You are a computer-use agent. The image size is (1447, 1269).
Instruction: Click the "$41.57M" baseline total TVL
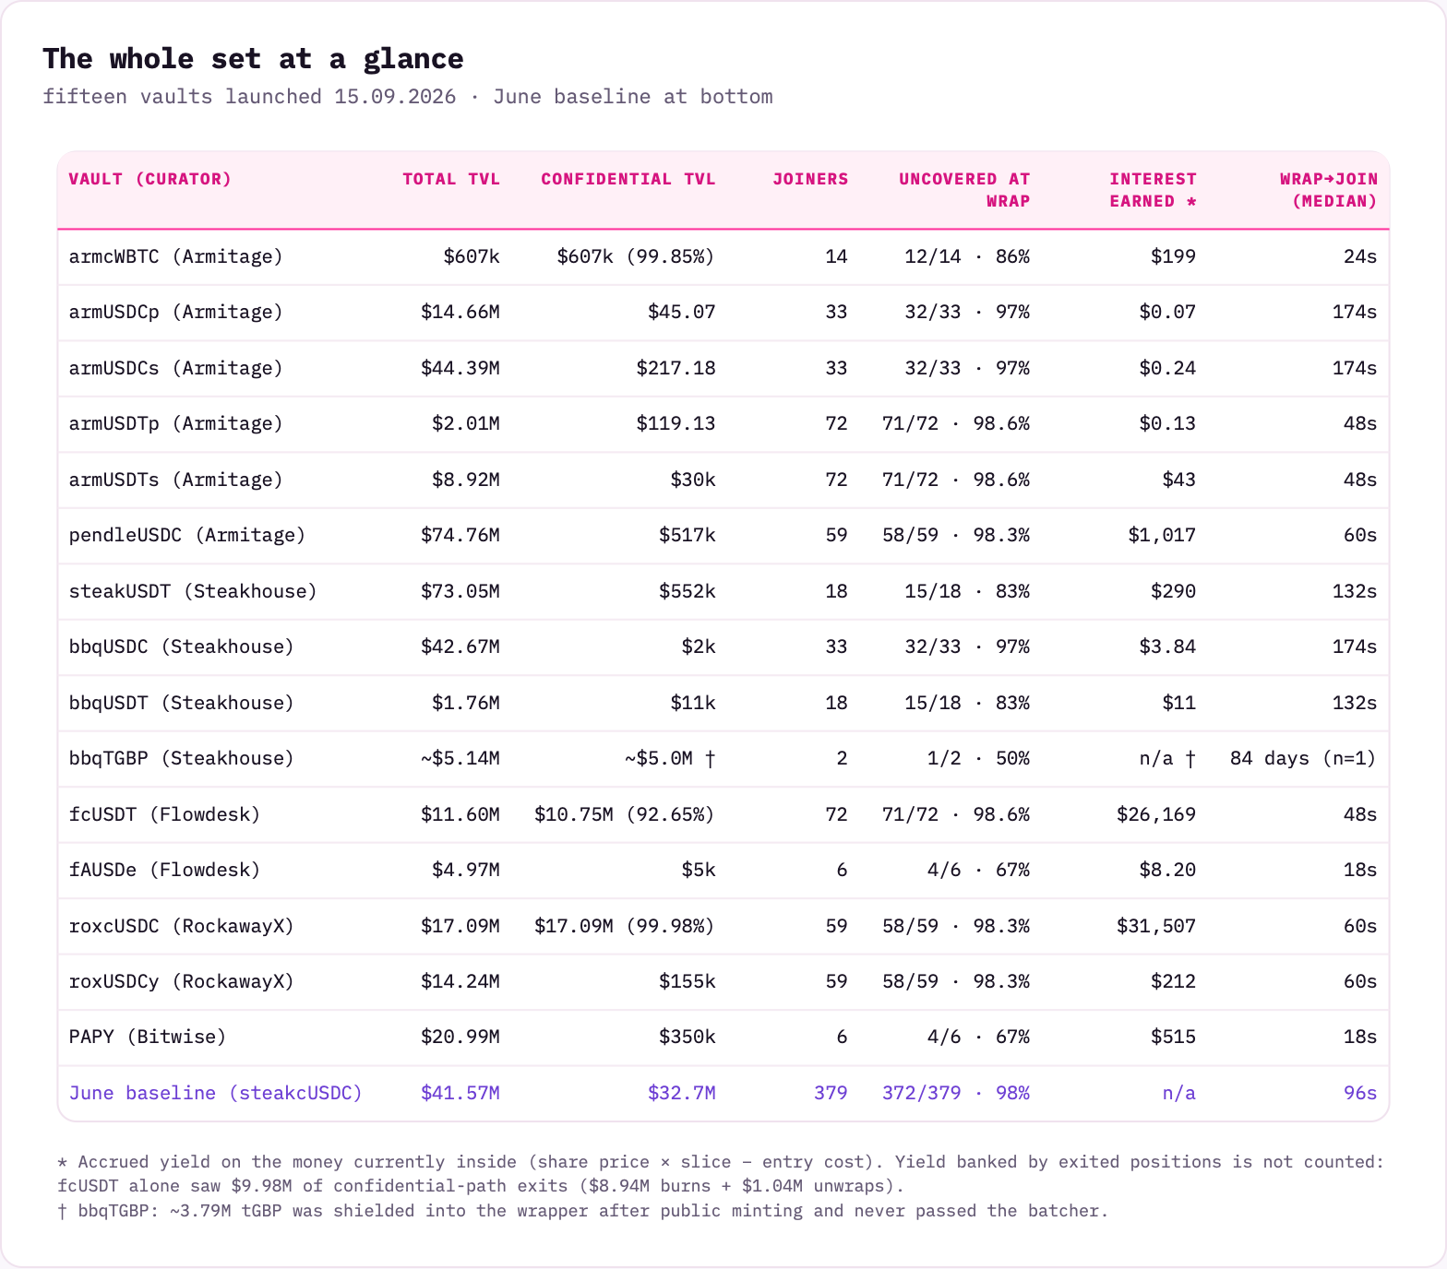(460, 1093)
